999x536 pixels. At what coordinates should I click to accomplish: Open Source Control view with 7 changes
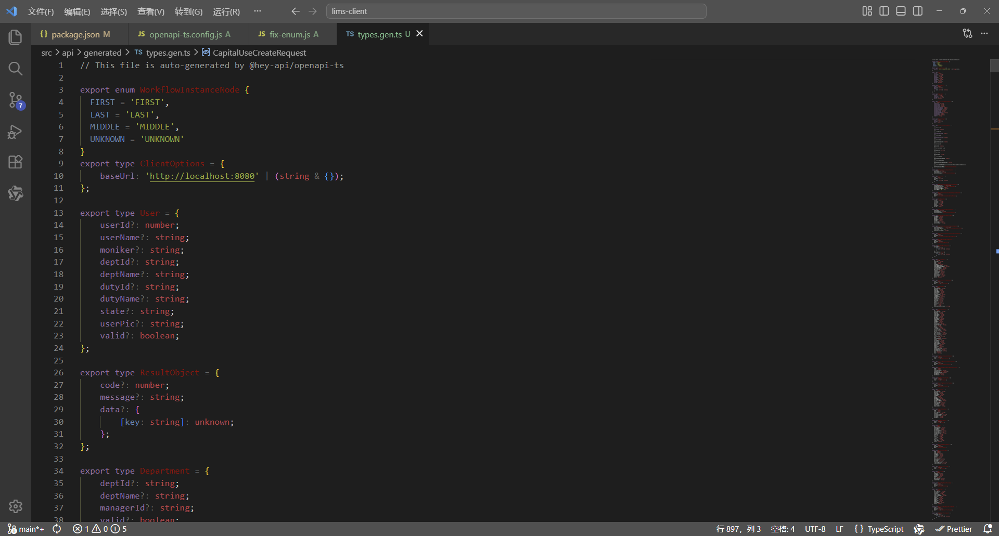click(x=16, y=100)
